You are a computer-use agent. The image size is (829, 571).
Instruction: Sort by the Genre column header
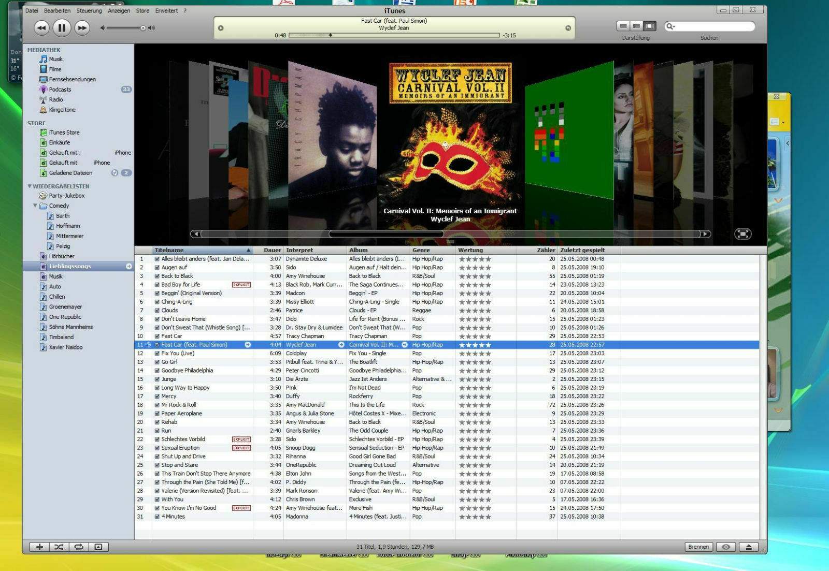[x=432, y=250]
